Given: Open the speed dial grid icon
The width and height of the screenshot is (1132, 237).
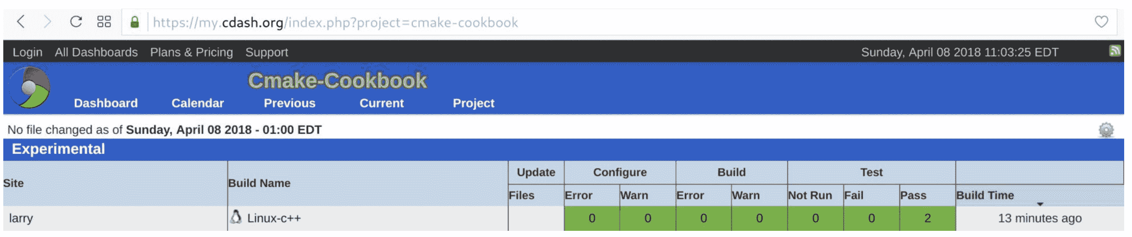Looking at the screenshot, I should pyautogui.click(x=104, y=21).
